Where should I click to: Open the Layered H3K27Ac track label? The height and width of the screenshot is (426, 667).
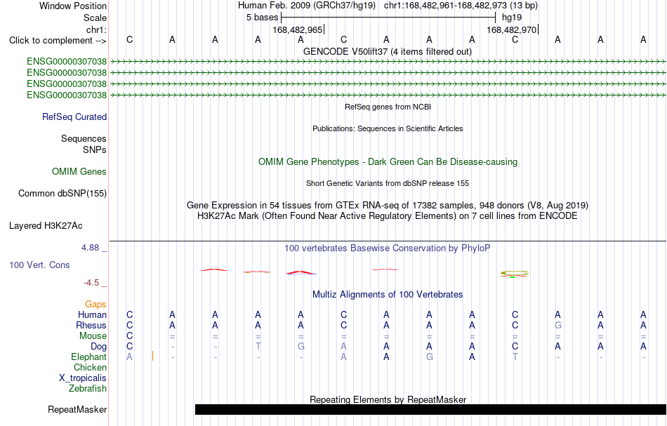46,226
